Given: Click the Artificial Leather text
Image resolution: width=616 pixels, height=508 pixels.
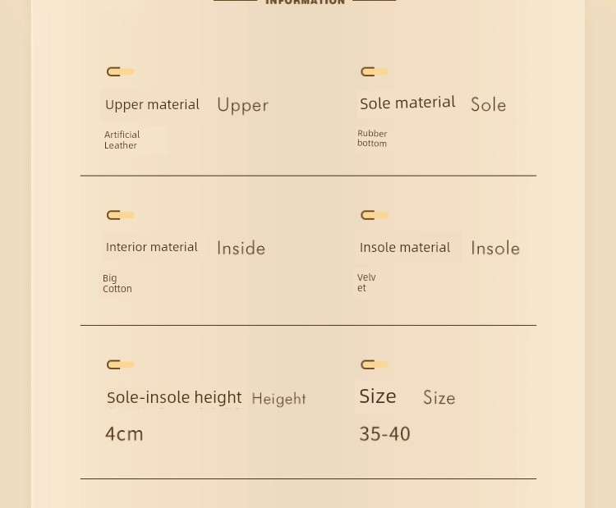Looking at the screenshot, I should coord(122,140).
